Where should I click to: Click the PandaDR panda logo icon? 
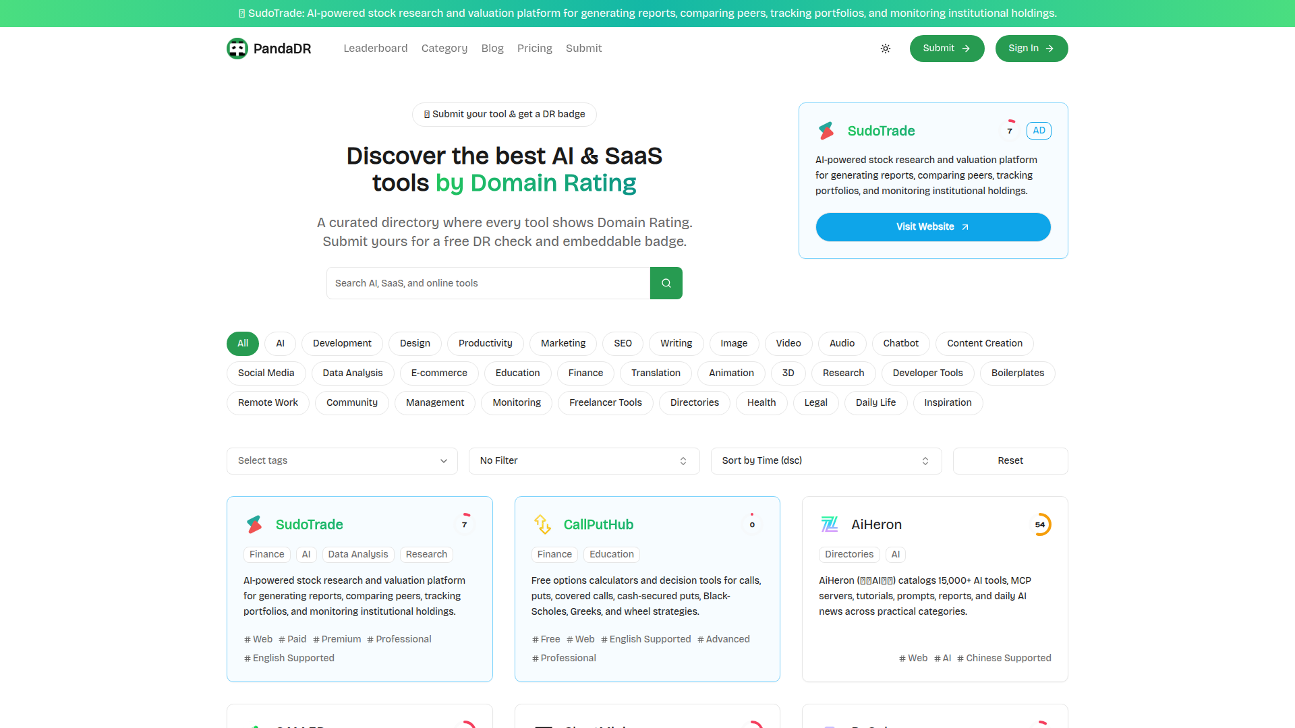tap(237, 49)
